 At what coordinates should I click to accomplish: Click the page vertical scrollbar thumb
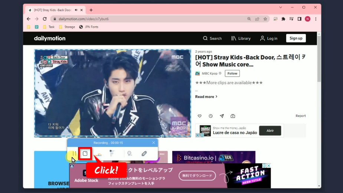click(x=319, y=59)
